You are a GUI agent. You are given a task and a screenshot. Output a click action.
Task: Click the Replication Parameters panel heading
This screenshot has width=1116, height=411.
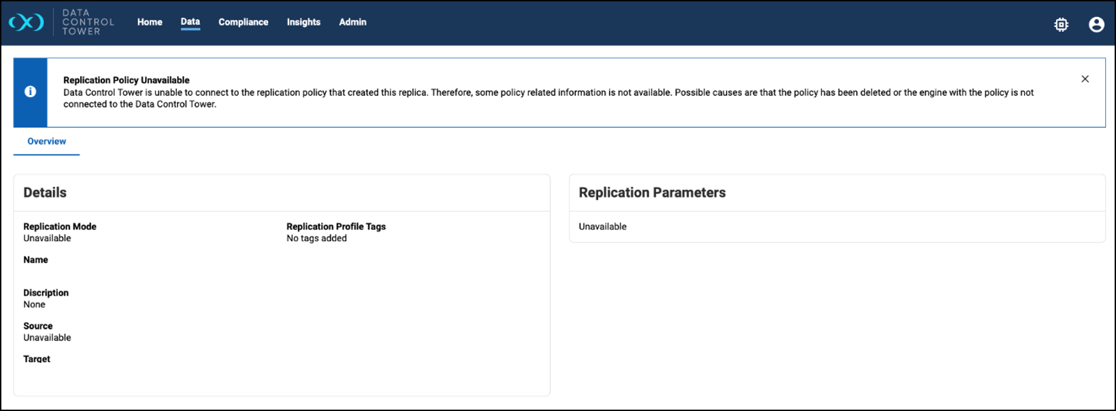pos(652,192)
